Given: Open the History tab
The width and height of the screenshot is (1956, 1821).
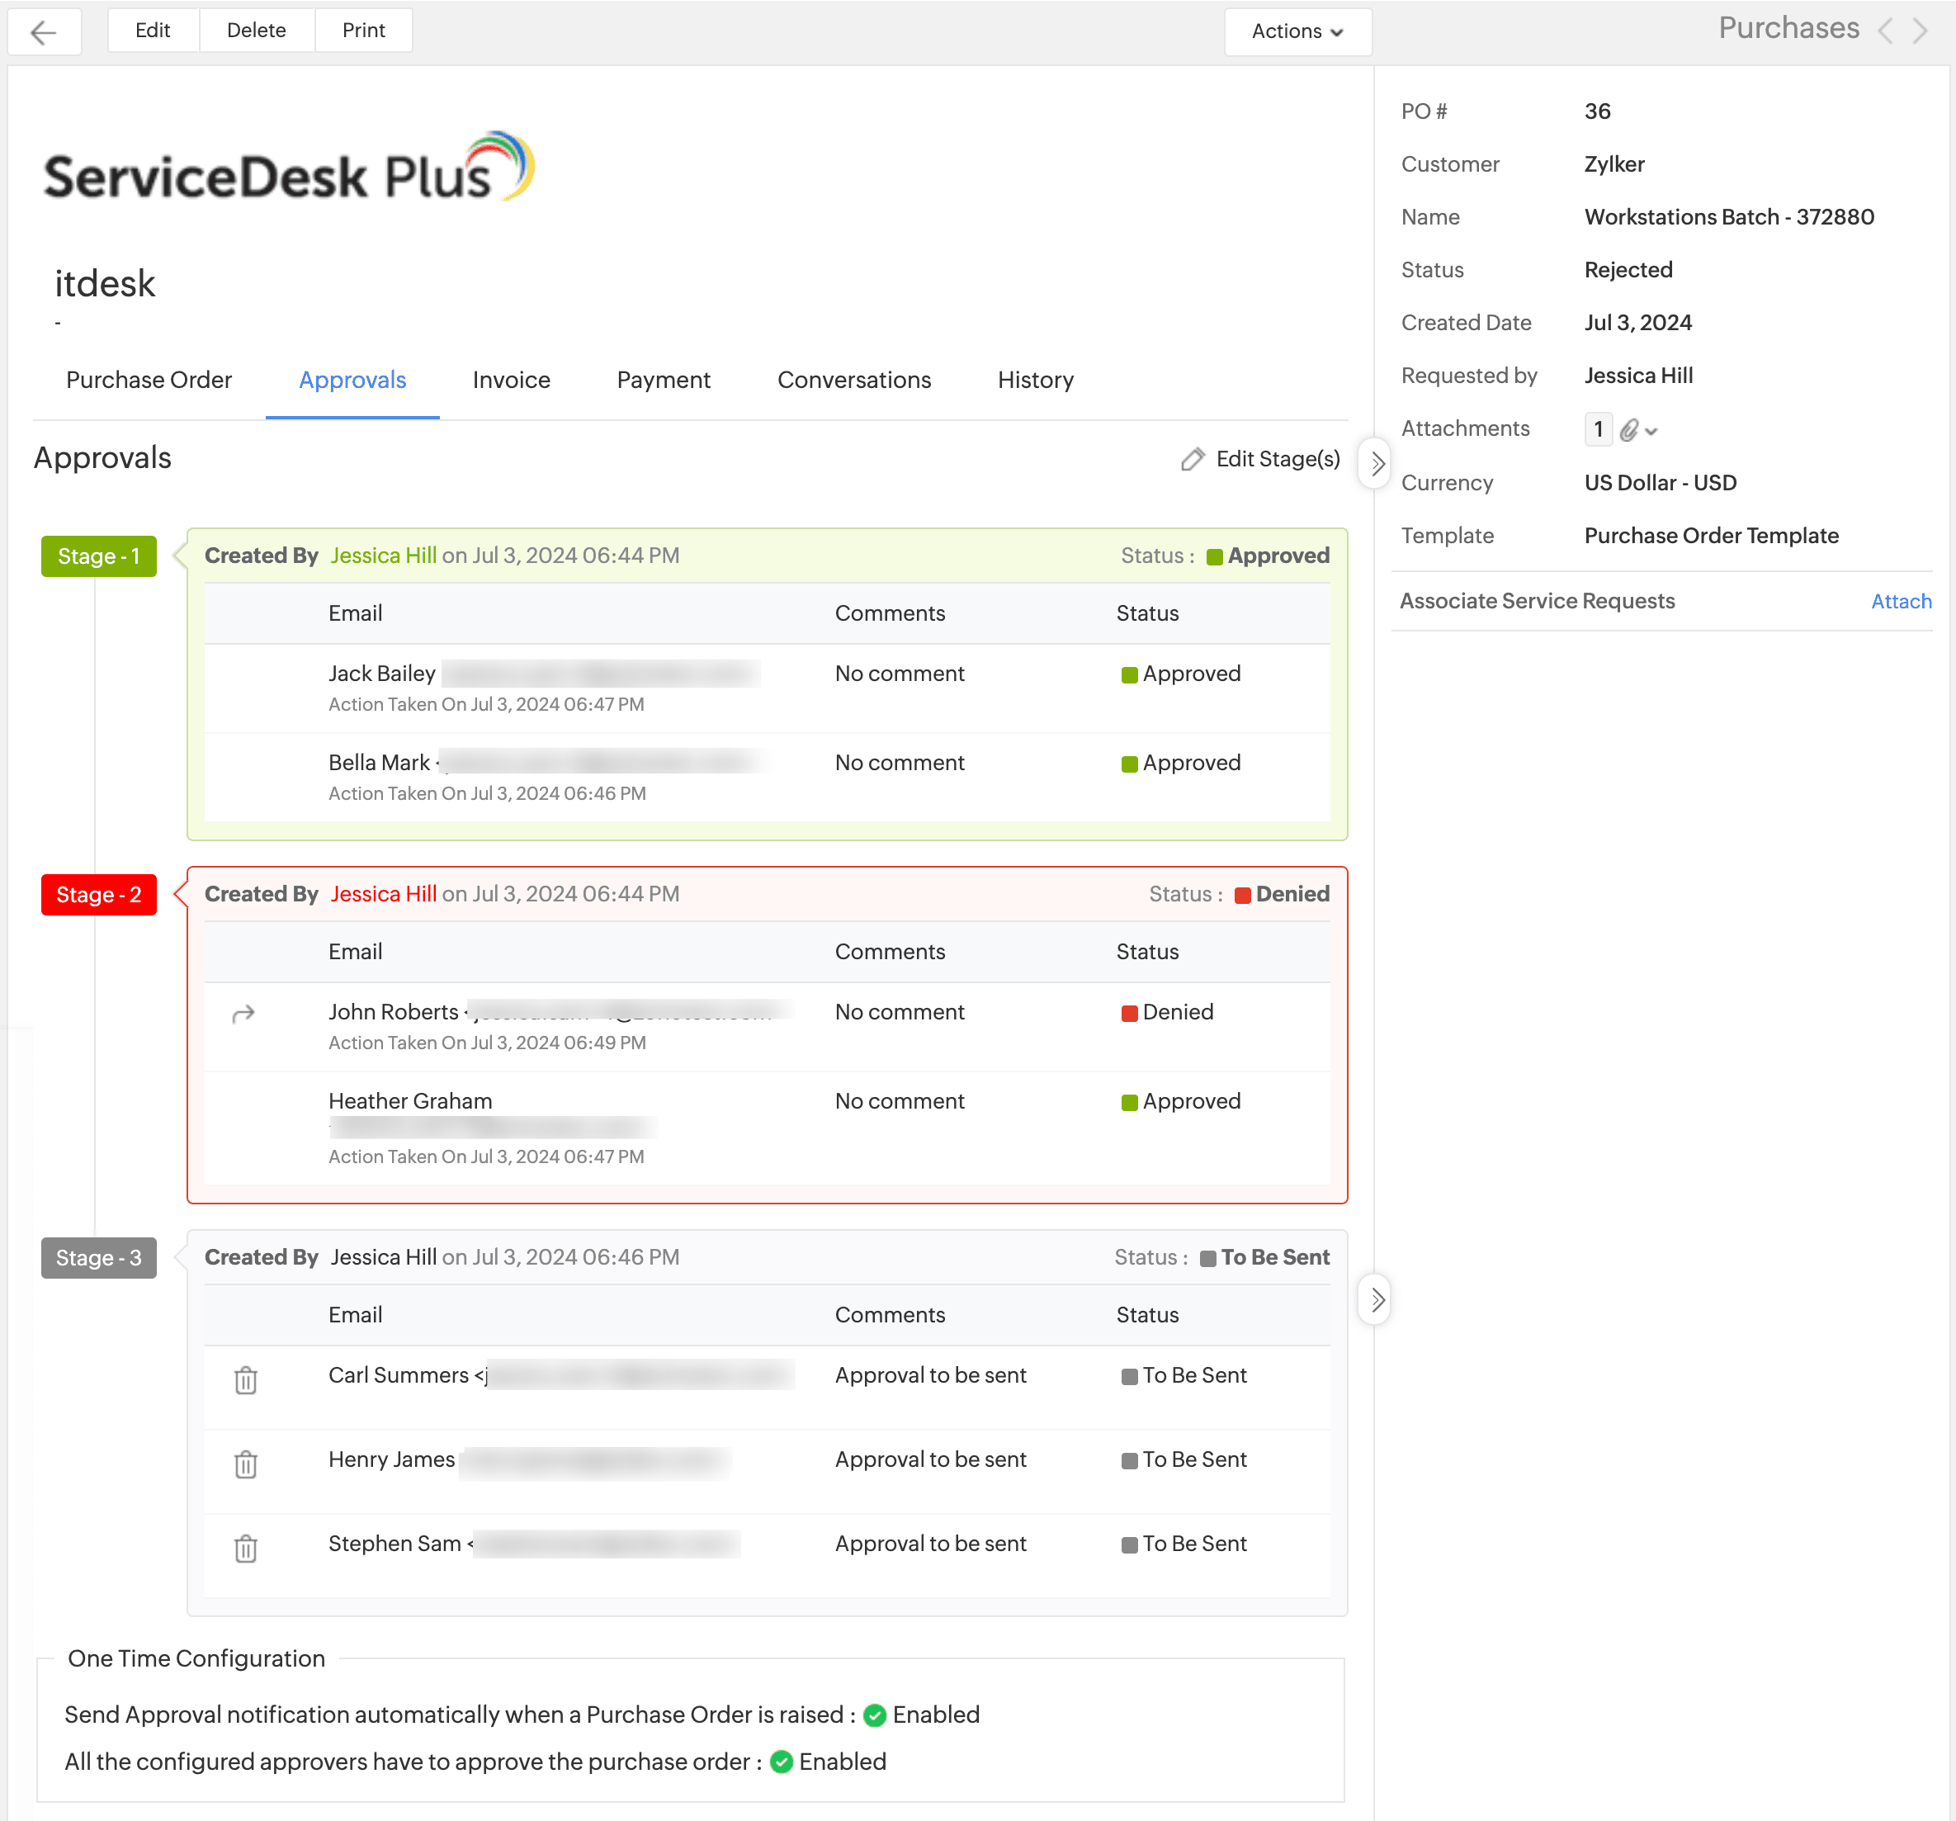Looking at the screenshot, I should [1035, 380].
